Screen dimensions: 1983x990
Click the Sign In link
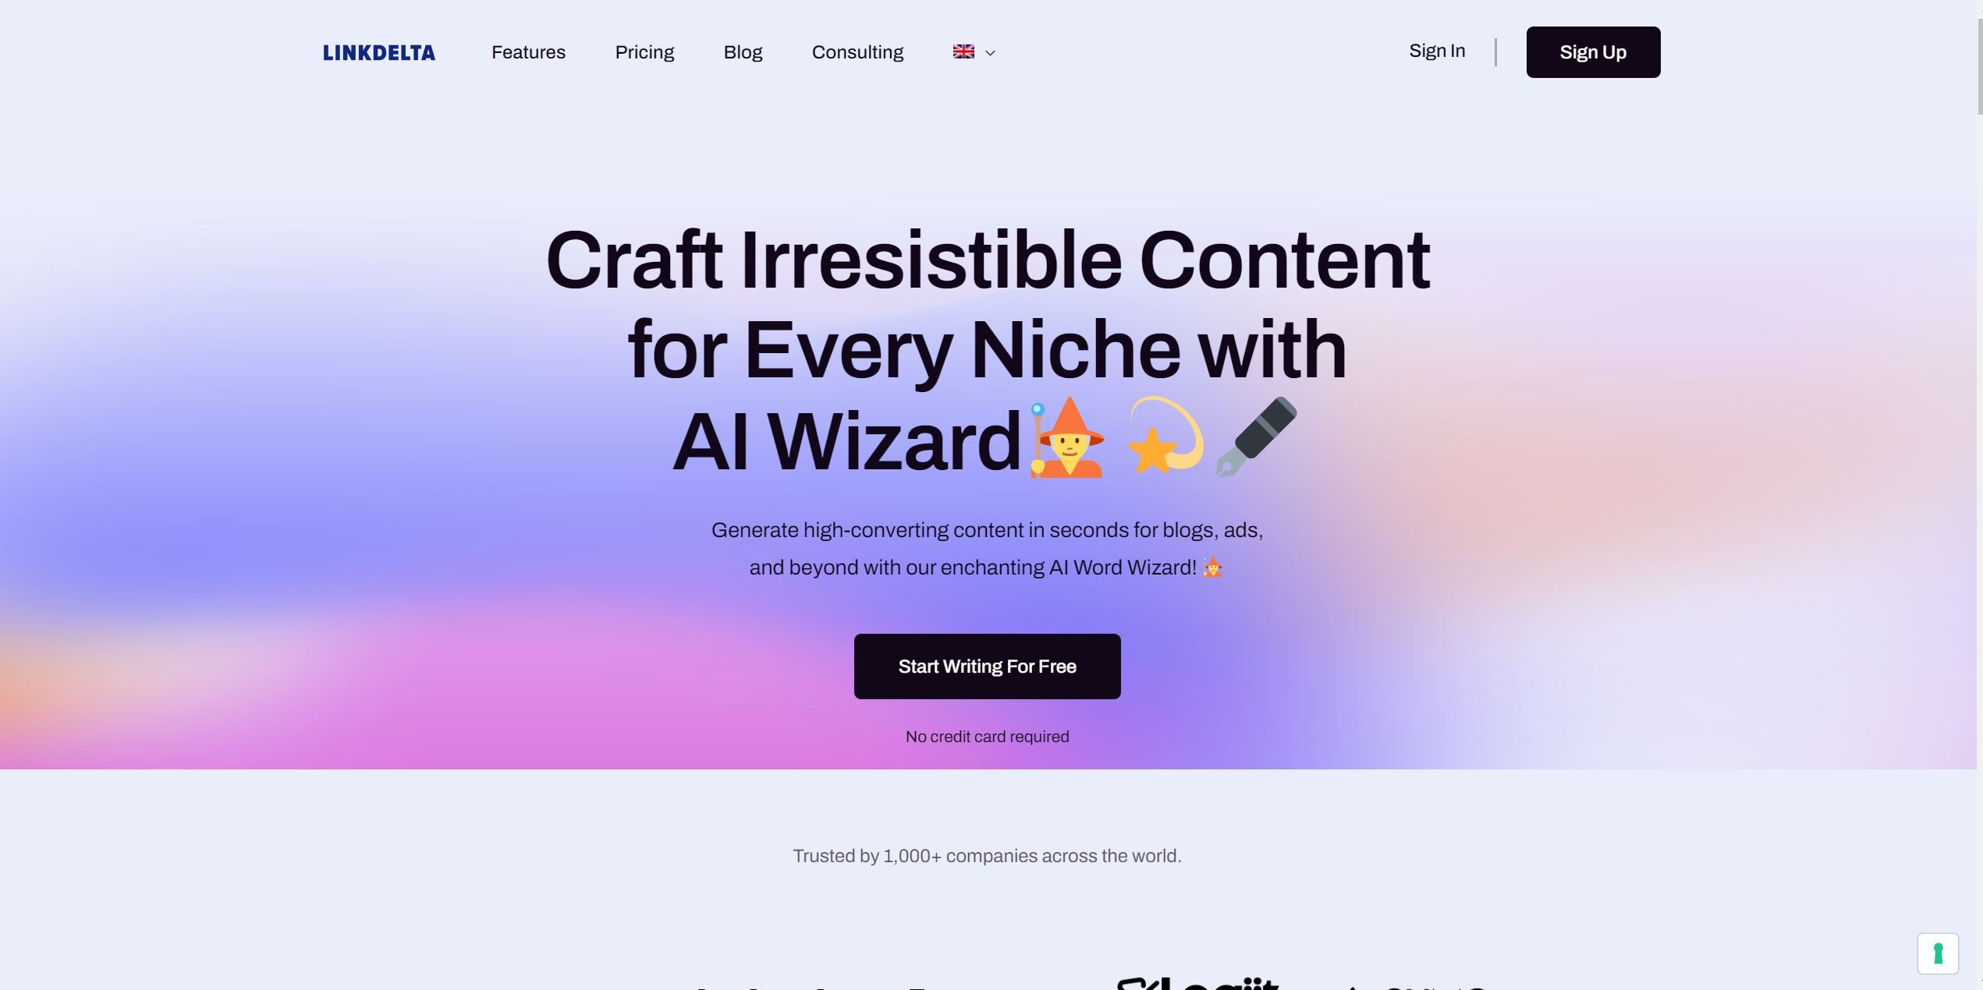tap(1437, 52)
